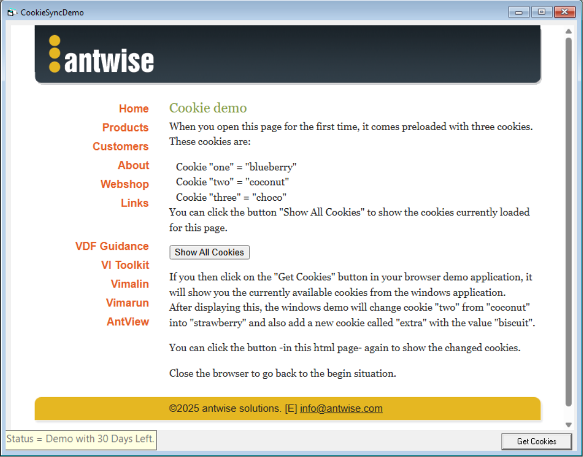Image resolution: width=583 pixels, height=457 pixels.
Task: Click the CookieSyncDemo title bar app icon
Action: (x=11, y=12)
